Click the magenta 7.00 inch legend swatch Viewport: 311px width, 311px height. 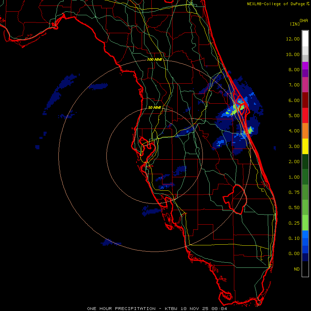[x=305, y=85]
